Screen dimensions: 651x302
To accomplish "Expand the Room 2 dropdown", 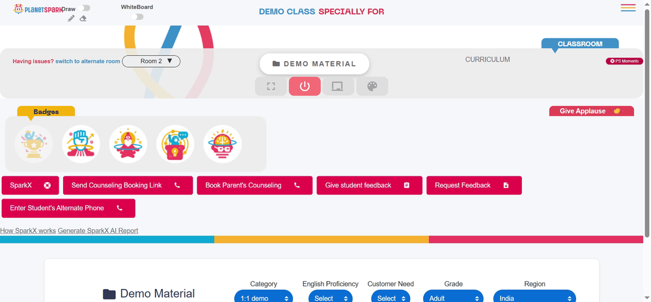I will pos(151,61).
